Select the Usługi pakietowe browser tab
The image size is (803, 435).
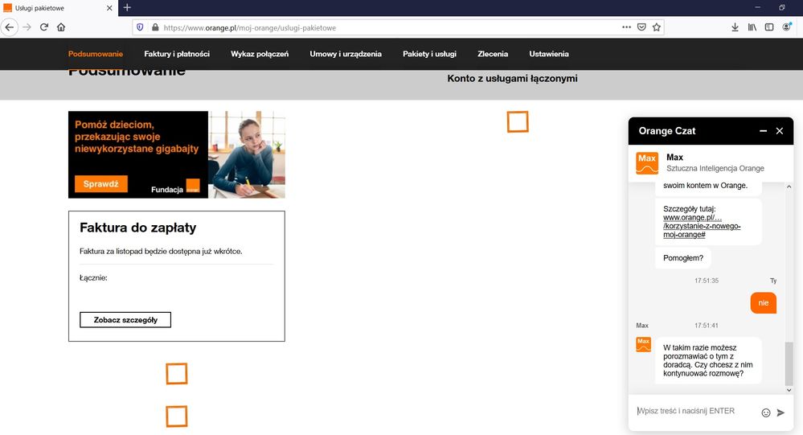coord(59,8)
